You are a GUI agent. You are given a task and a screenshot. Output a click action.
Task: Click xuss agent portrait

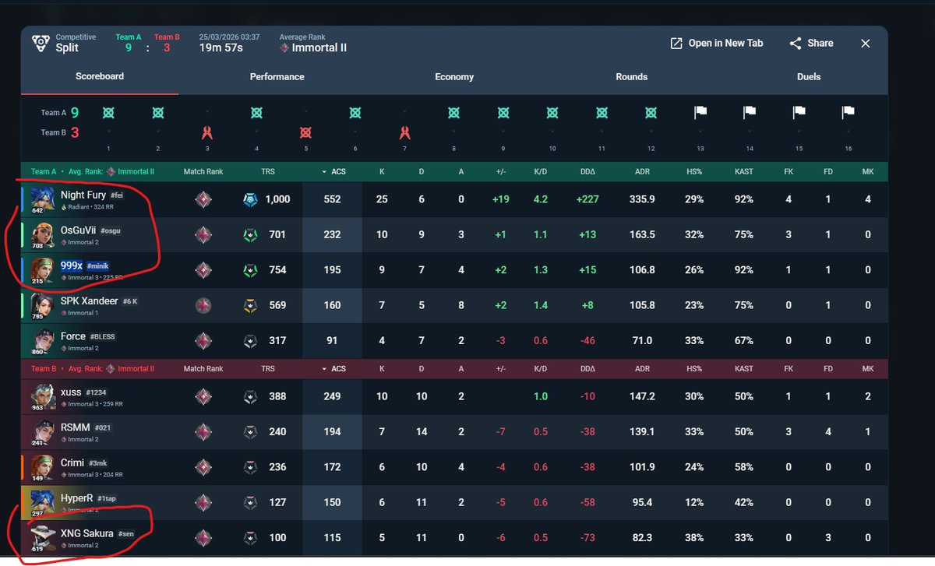41,397
